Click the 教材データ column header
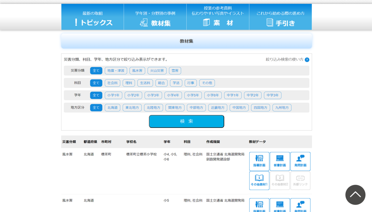This screenshot has width=372, height=212. click(257, 142)
